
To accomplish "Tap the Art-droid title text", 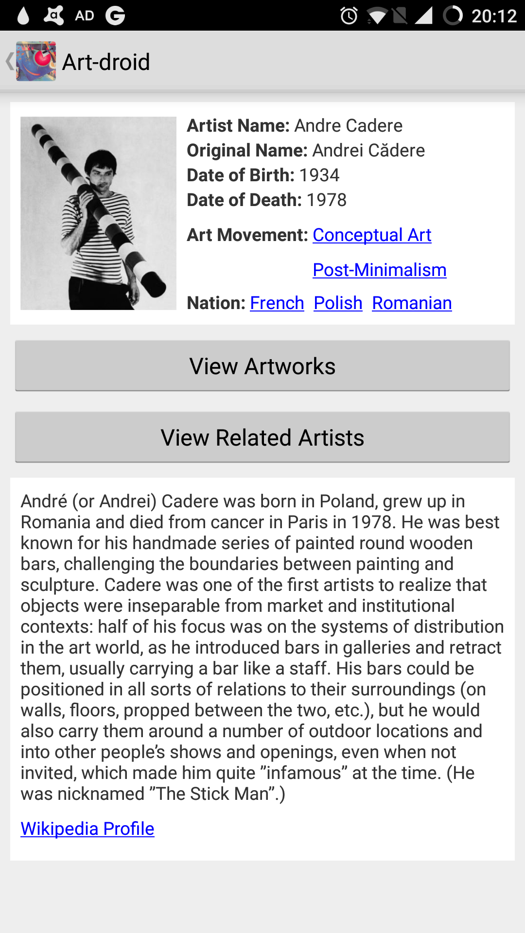I will (x=106, y=62).
